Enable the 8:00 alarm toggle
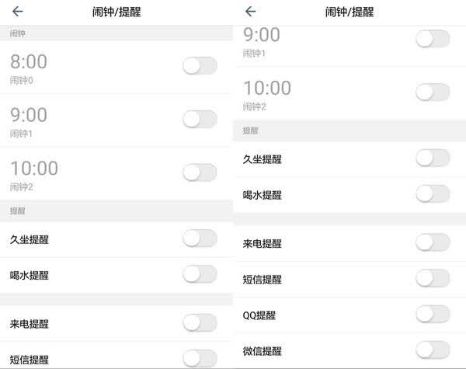This screenshot has height=369, width=466. click(200, 66)
